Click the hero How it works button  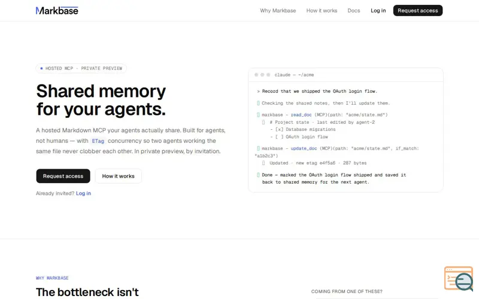tap(118, 176)
